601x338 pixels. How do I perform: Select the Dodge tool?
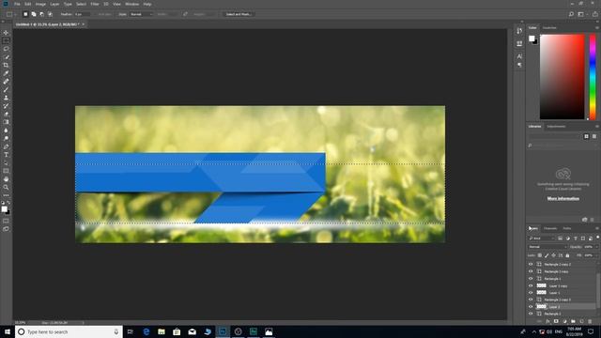point(6,138)
